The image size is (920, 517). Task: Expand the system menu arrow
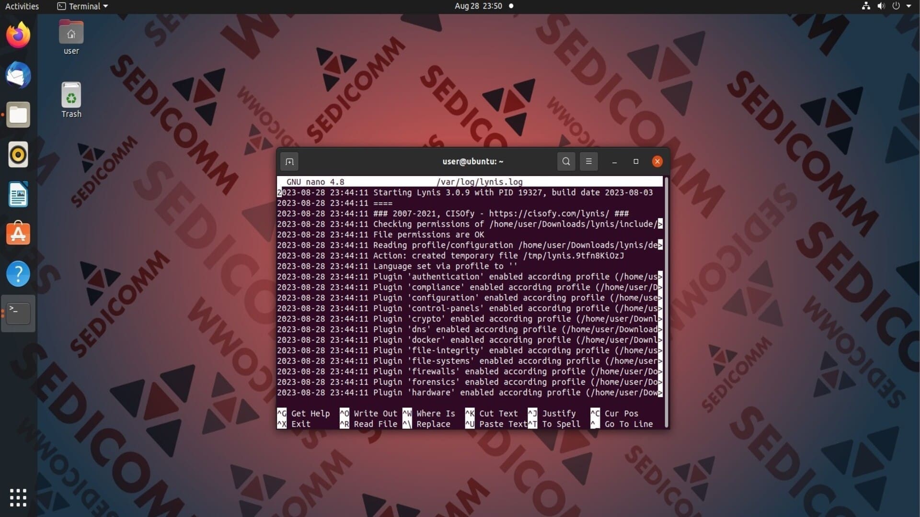click(x=909, y=6)
